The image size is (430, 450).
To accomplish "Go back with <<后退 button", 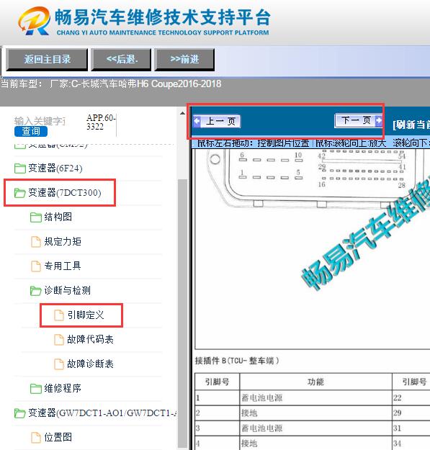I will click(122, 60).
